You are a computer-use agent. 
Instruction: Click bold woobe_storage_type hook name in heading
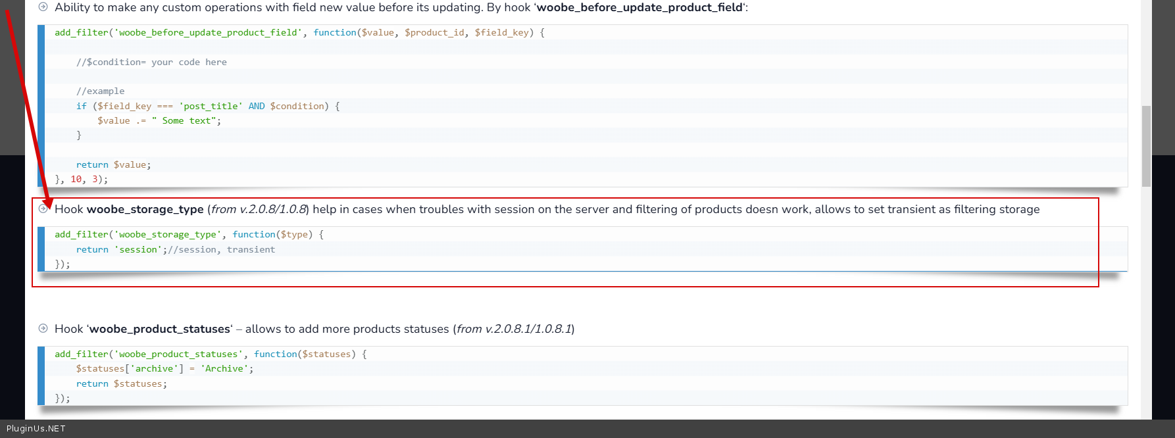145,209
